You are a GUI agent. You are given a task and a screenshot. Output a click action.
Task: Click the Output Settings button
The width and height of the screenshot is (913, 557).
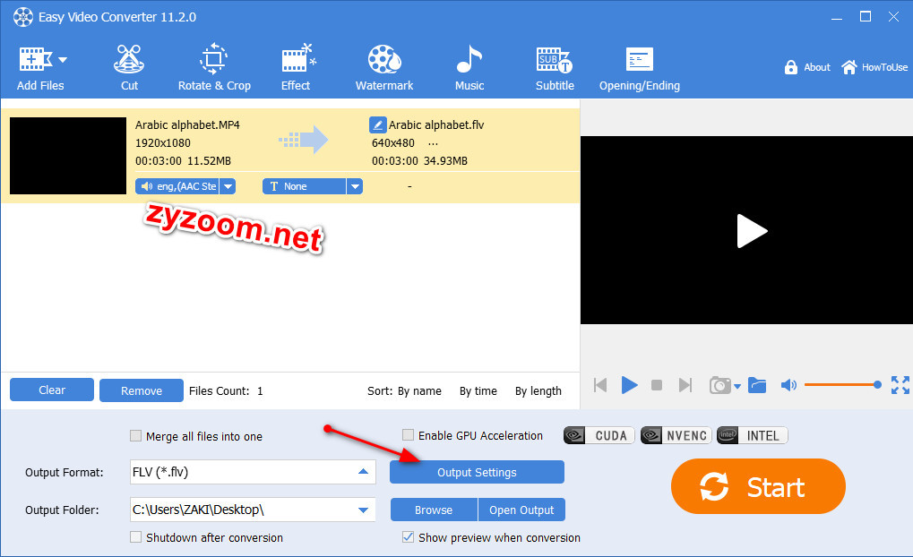pyautogui.click(x=477, y=472)
